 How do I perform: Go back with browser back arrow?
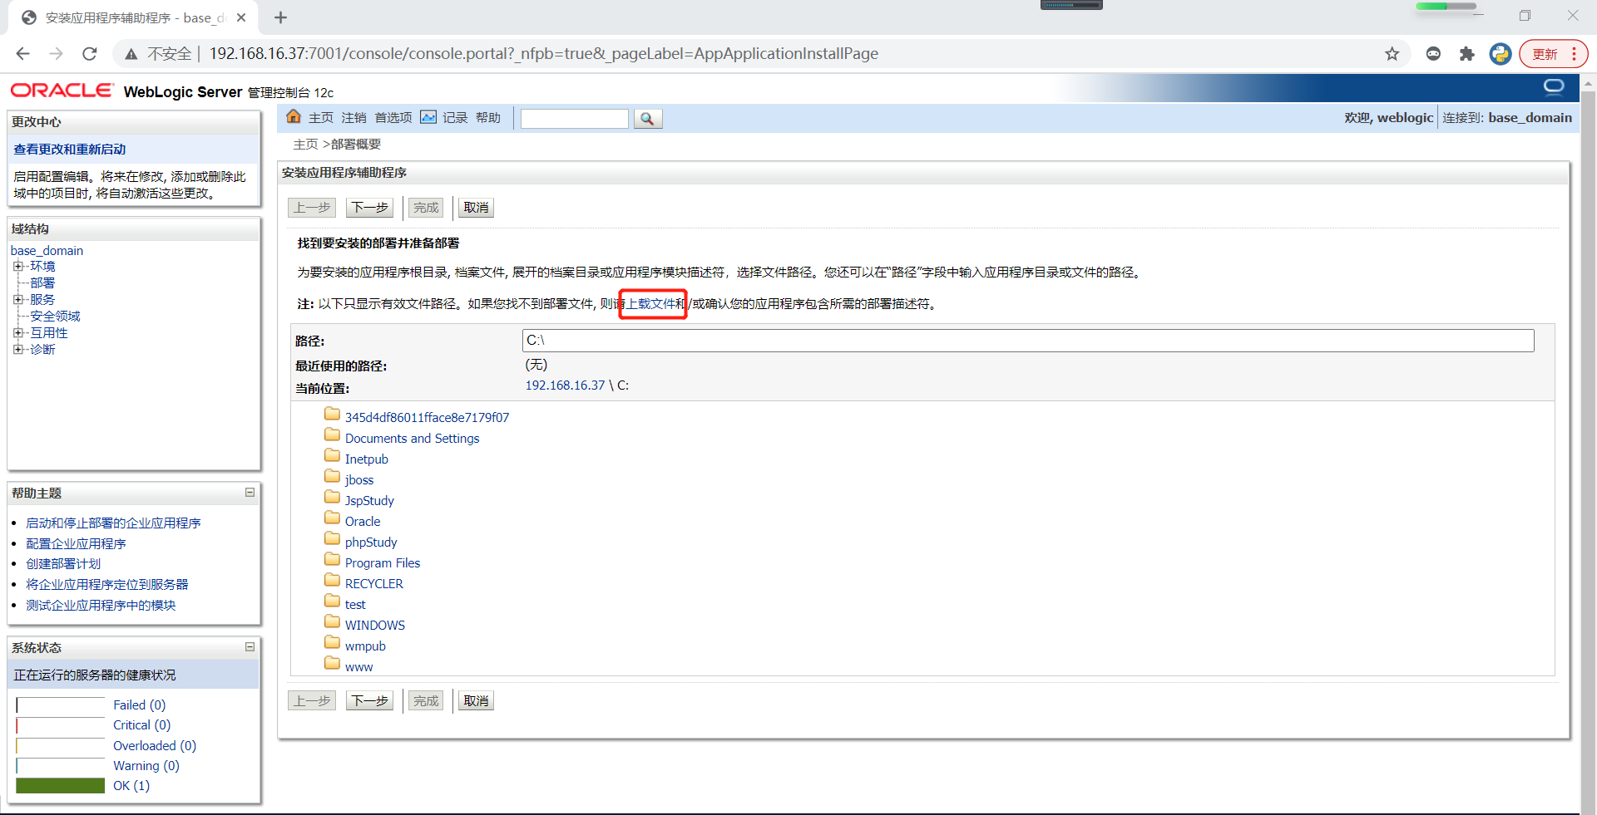point(22,54)
